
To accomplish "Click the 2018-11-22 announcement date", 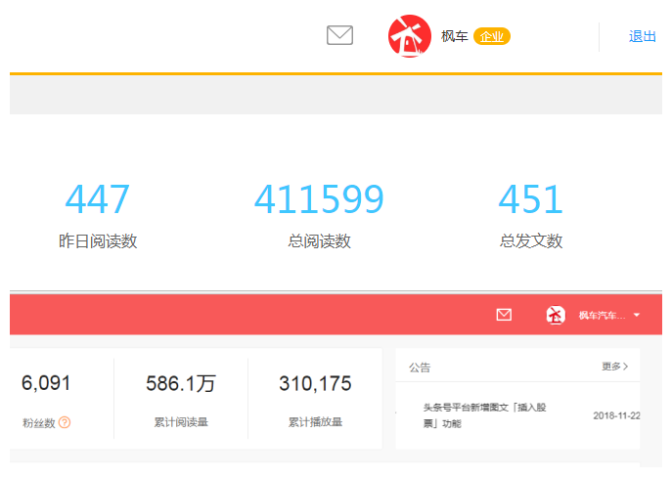I will point(616,414).
